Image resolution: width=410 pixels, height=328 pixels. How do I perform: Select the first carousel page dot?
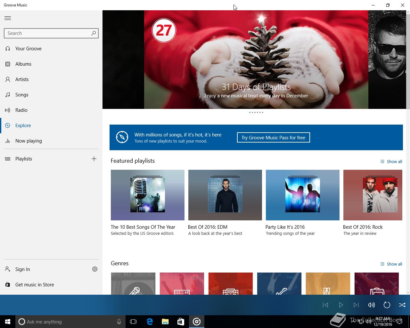250,112
